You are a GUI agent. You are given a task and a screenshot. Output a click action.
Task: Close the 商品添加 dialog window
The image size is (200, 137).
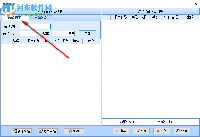(196, 4)
